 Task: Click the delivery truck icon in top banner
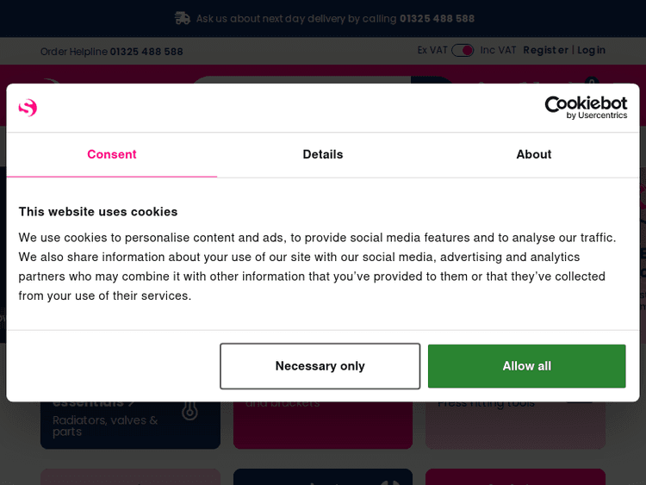click(182, 18)
